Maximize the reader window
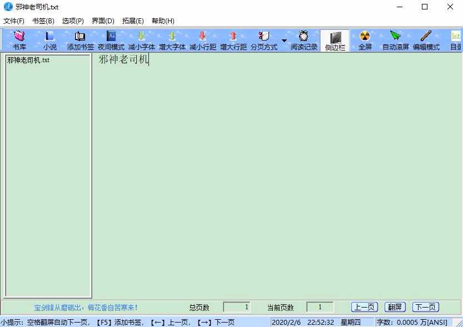Viewport: 463px width, 327px height. tap(425, 7)
